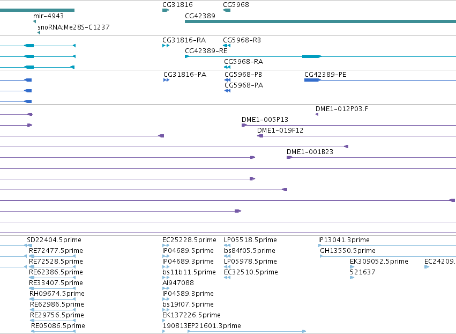Select the CG31816 gene label
This screenshot has height=334, width=456.
[x=177, y=5]
